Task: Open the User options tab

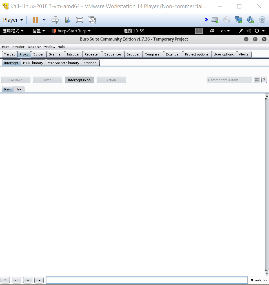Action: pyautogui.click(x=224, y=54)
